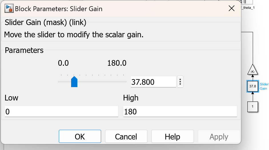Click the blue slider thumb
Screen dimensions: 269x150
(74, 82)
